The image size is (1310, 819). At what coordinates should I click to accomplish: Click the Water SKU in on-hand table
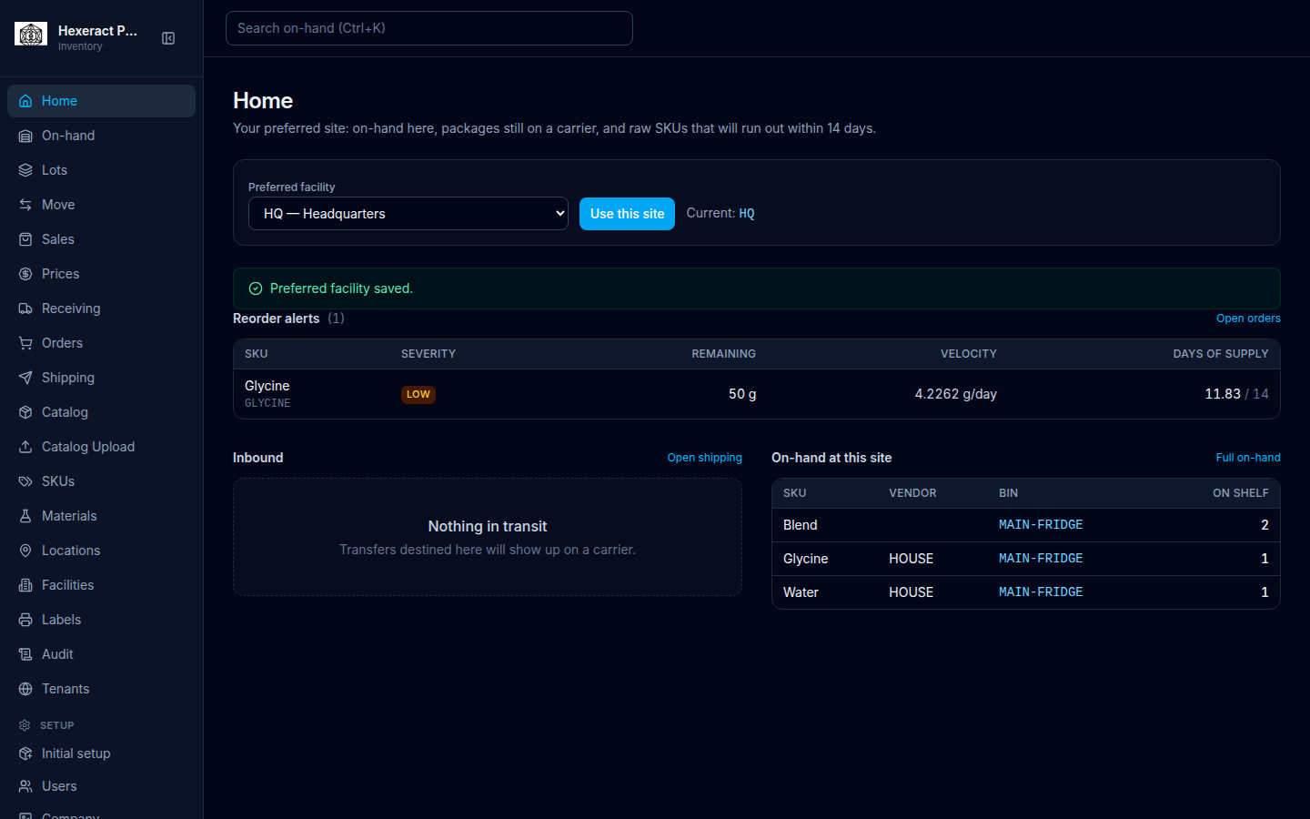coord(801,592)
